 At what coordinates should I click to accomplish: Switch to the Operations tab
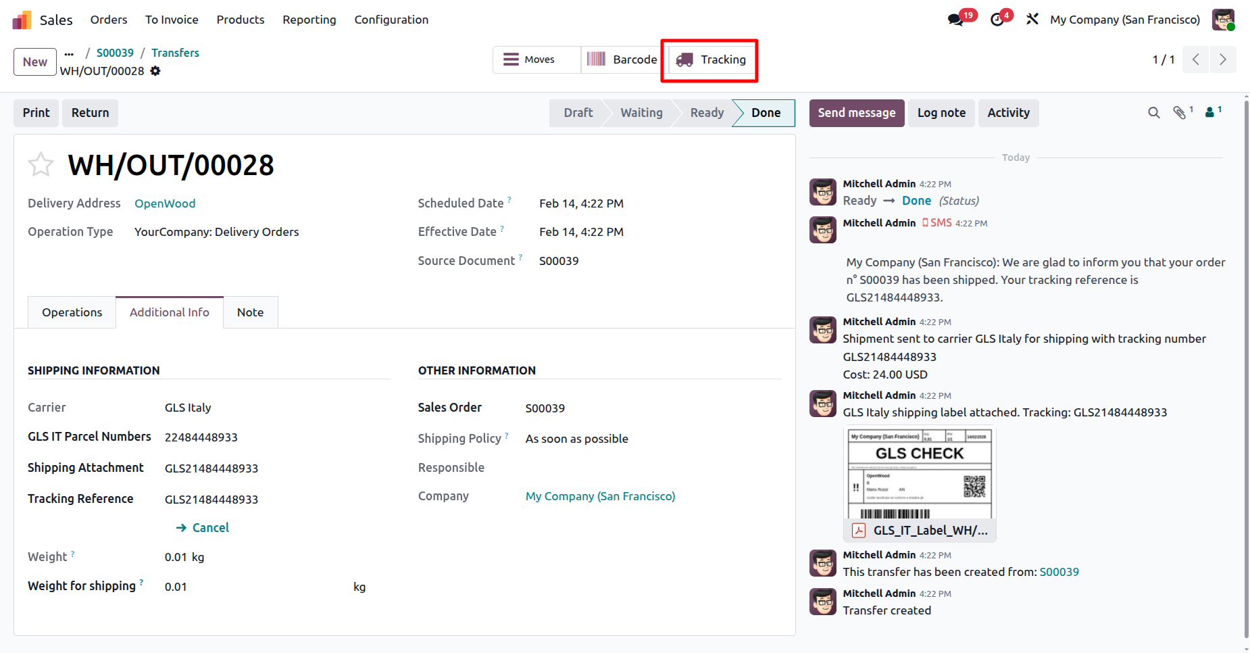[72, 312]
